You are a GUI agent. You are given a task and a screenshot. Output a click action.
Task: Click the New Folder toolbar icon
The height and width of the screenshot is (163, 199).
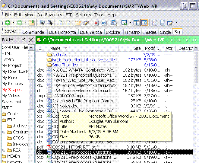click(78, 23)
